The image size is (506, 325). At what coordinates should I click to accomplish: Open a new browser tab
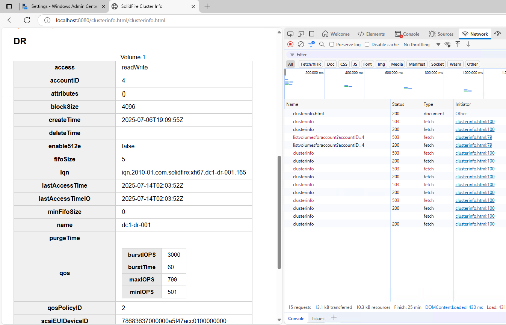[x=207, y=6]
